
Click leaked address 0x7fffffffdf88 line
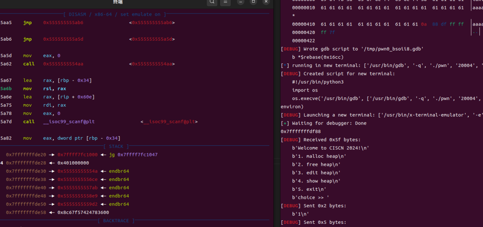[x=301, y=132]
